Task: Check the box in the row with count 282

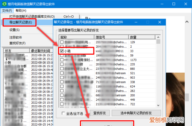Action: 62,91
